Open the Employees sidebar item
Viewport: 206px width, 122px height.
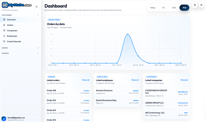pyautogui.click(x=21, y=36)
